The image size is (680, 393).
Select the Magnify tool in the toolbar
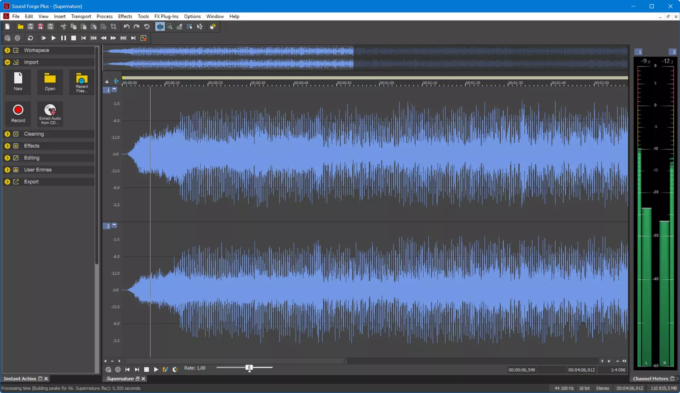tap(170, 27)
